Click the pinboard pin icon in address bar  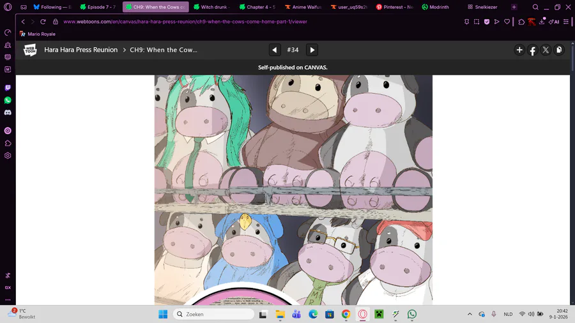pyautogui.click(x=466, y=22)
